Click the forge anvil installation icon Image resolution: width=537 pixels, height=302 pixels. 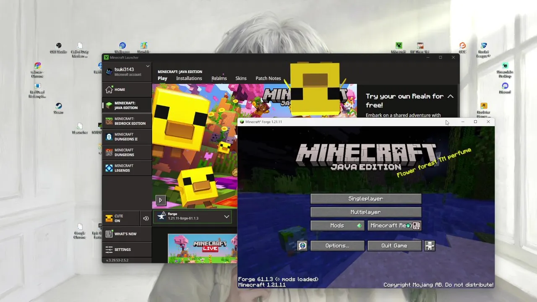point(161,216)
